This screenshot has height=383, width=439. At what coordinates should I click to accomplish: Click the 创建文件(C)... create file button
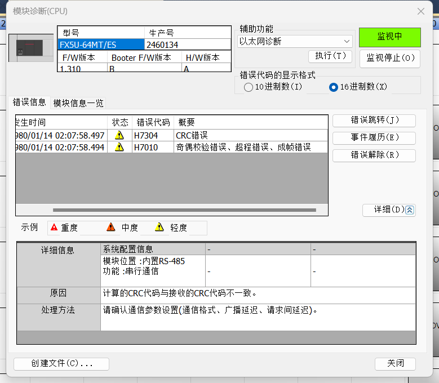tap(61, 363)
